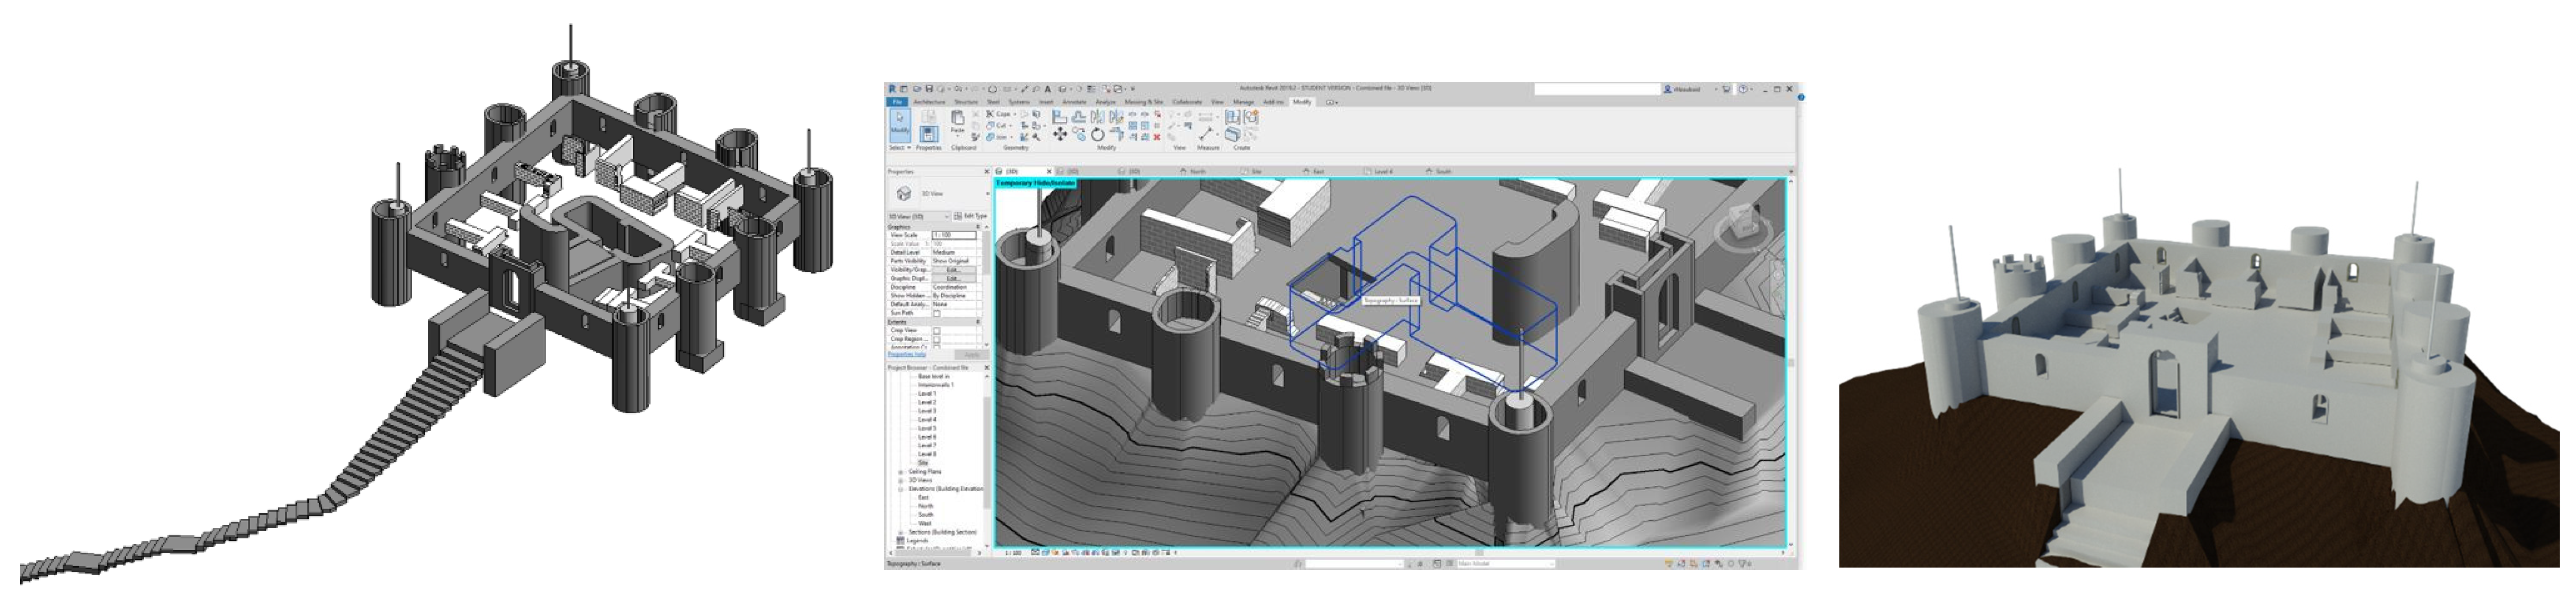This screenshot has height=601, width=2576.
Task: Click the Rotate tool icon
Action: point(1098,134)
